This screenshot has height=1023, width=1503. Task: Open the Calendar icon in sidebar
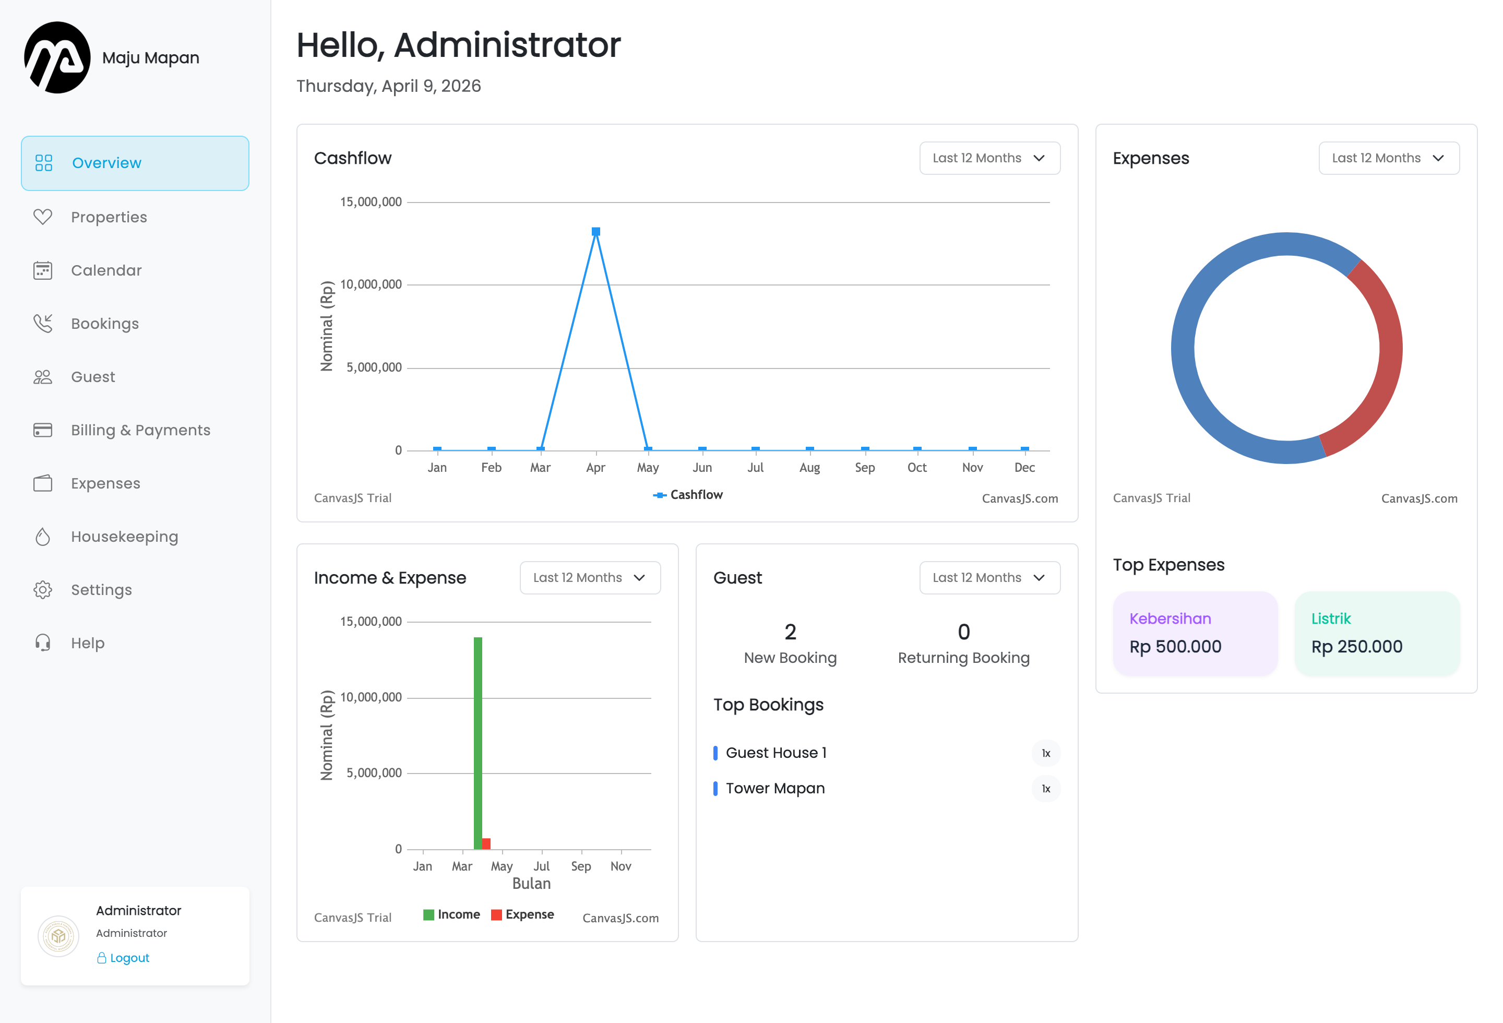43,270
